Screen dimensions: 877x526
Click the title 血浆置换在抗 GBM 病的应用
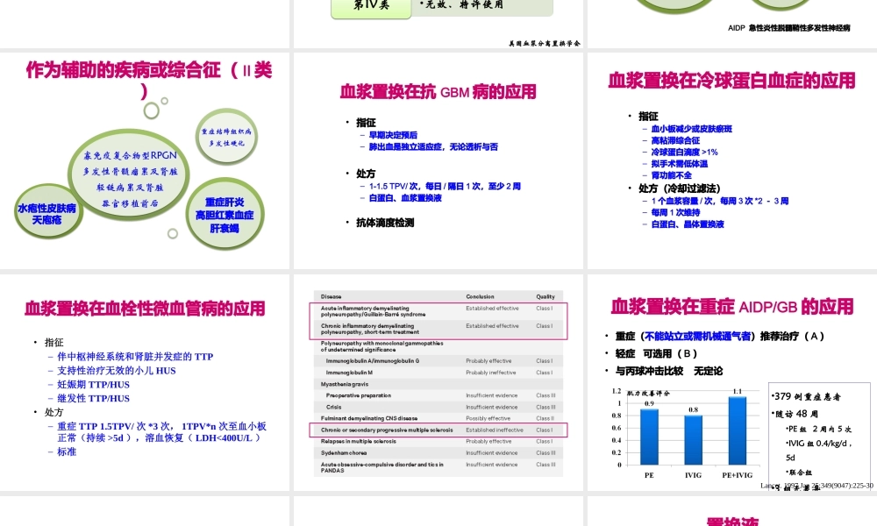(437, 92)
